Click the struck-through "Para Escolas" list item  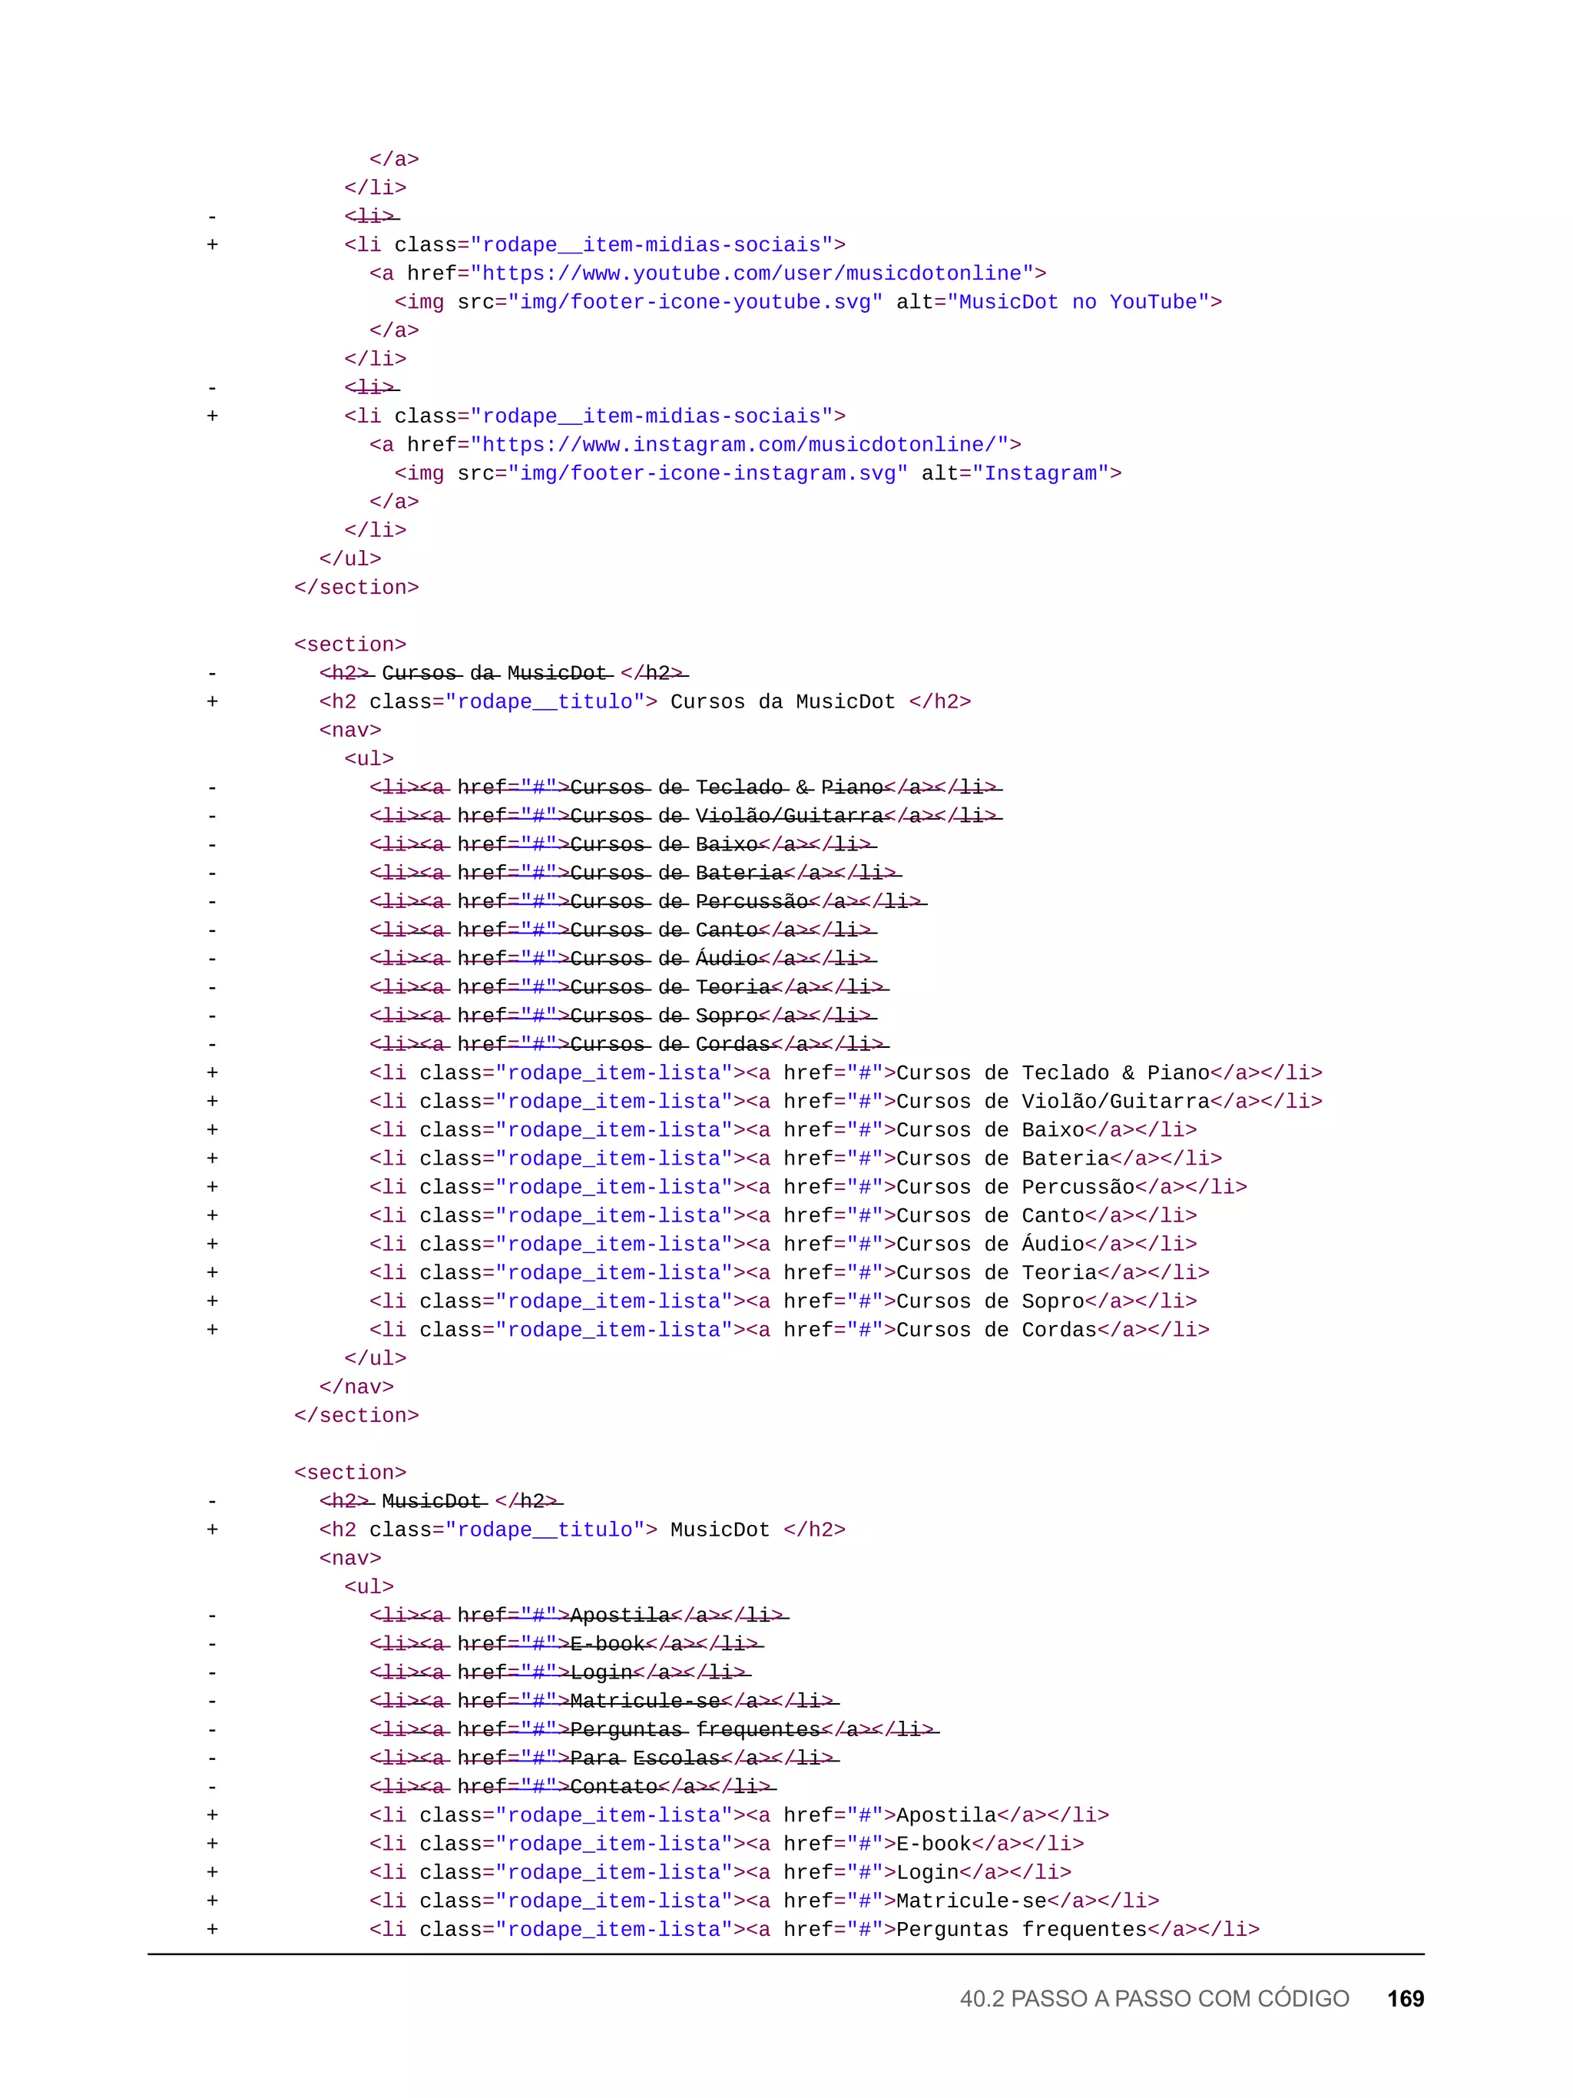[647, 1758]
